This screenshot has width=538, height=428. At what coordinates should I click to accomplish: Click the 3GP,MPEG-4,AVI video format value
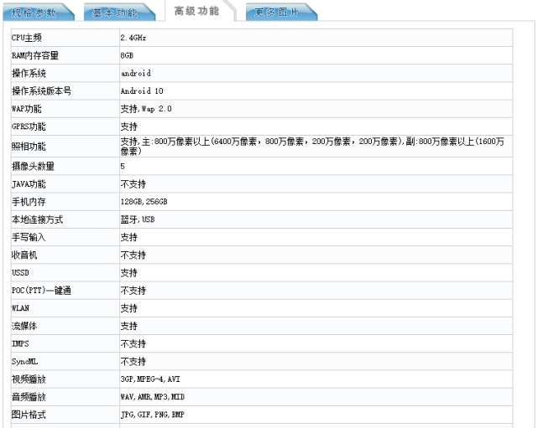tap(150, 379)
